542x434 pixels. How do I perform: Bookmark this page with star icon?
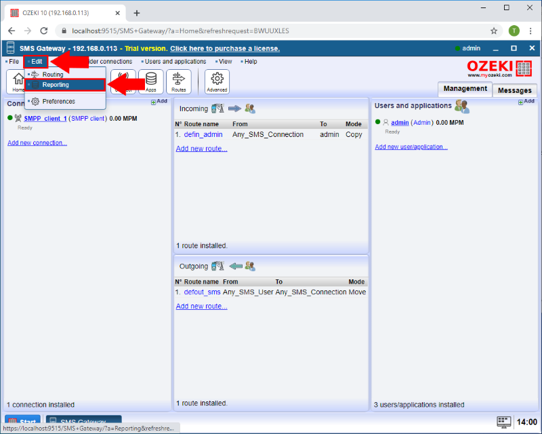tap(494, 31)
